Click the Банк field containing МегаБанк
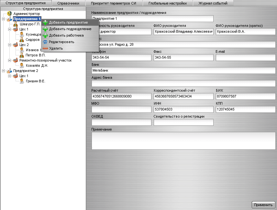Screen dimensions: 277x210 coord(183,70)
